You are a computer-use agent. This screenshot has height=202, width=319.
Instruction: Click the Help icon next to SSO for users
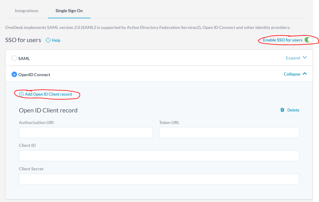(48, 40)
